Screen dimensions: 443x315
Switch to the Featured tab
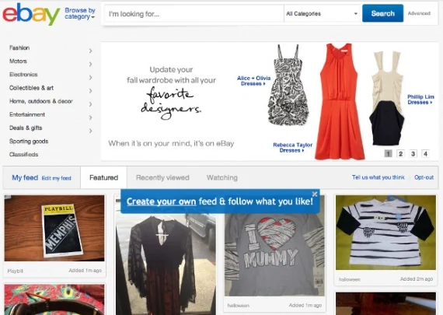point(103,177)
